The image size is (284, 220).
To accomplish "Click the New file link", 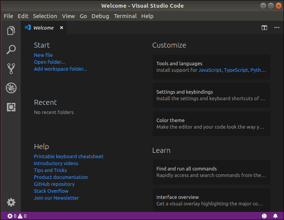I will point(43,55).
